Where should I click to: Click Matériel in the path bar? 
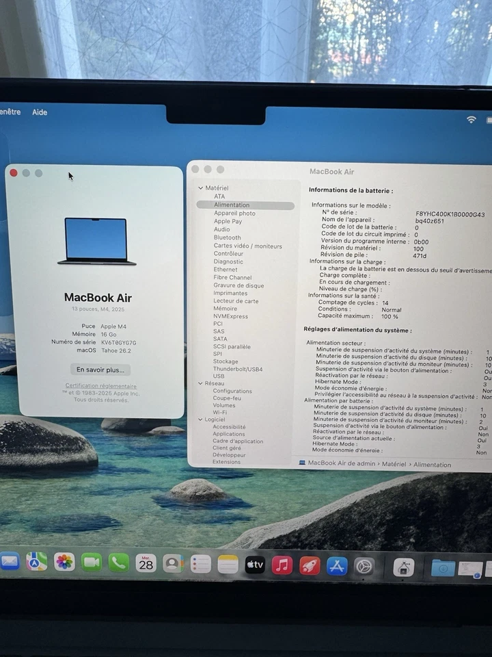point(394,464)
